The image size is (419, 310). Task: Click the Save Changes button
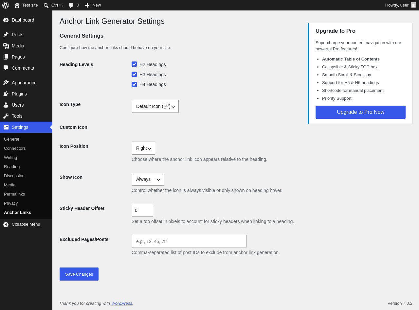(x=79, y=274)
